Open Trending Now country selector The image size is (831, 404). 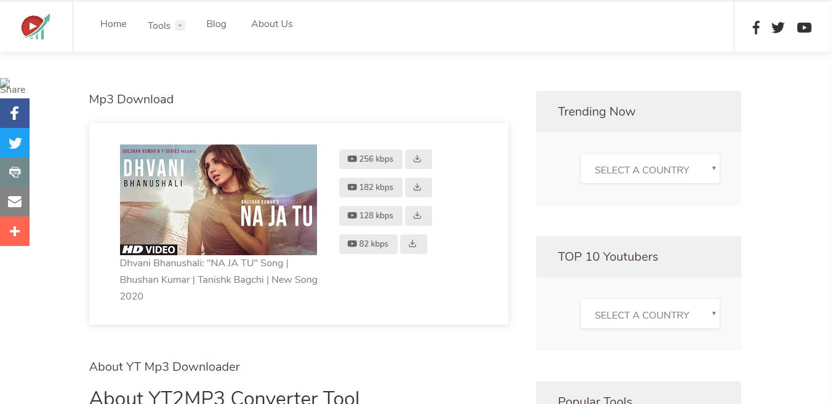pyautogui.click(x=650, y=169)
